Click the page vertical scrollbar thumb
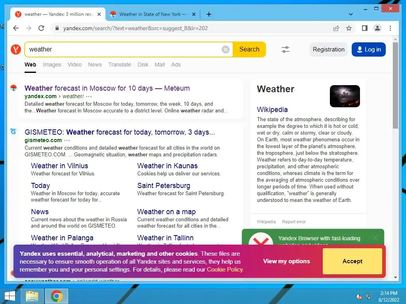Image resolution: width=406 pixels, height=304 pixels. tap(395, 85)
